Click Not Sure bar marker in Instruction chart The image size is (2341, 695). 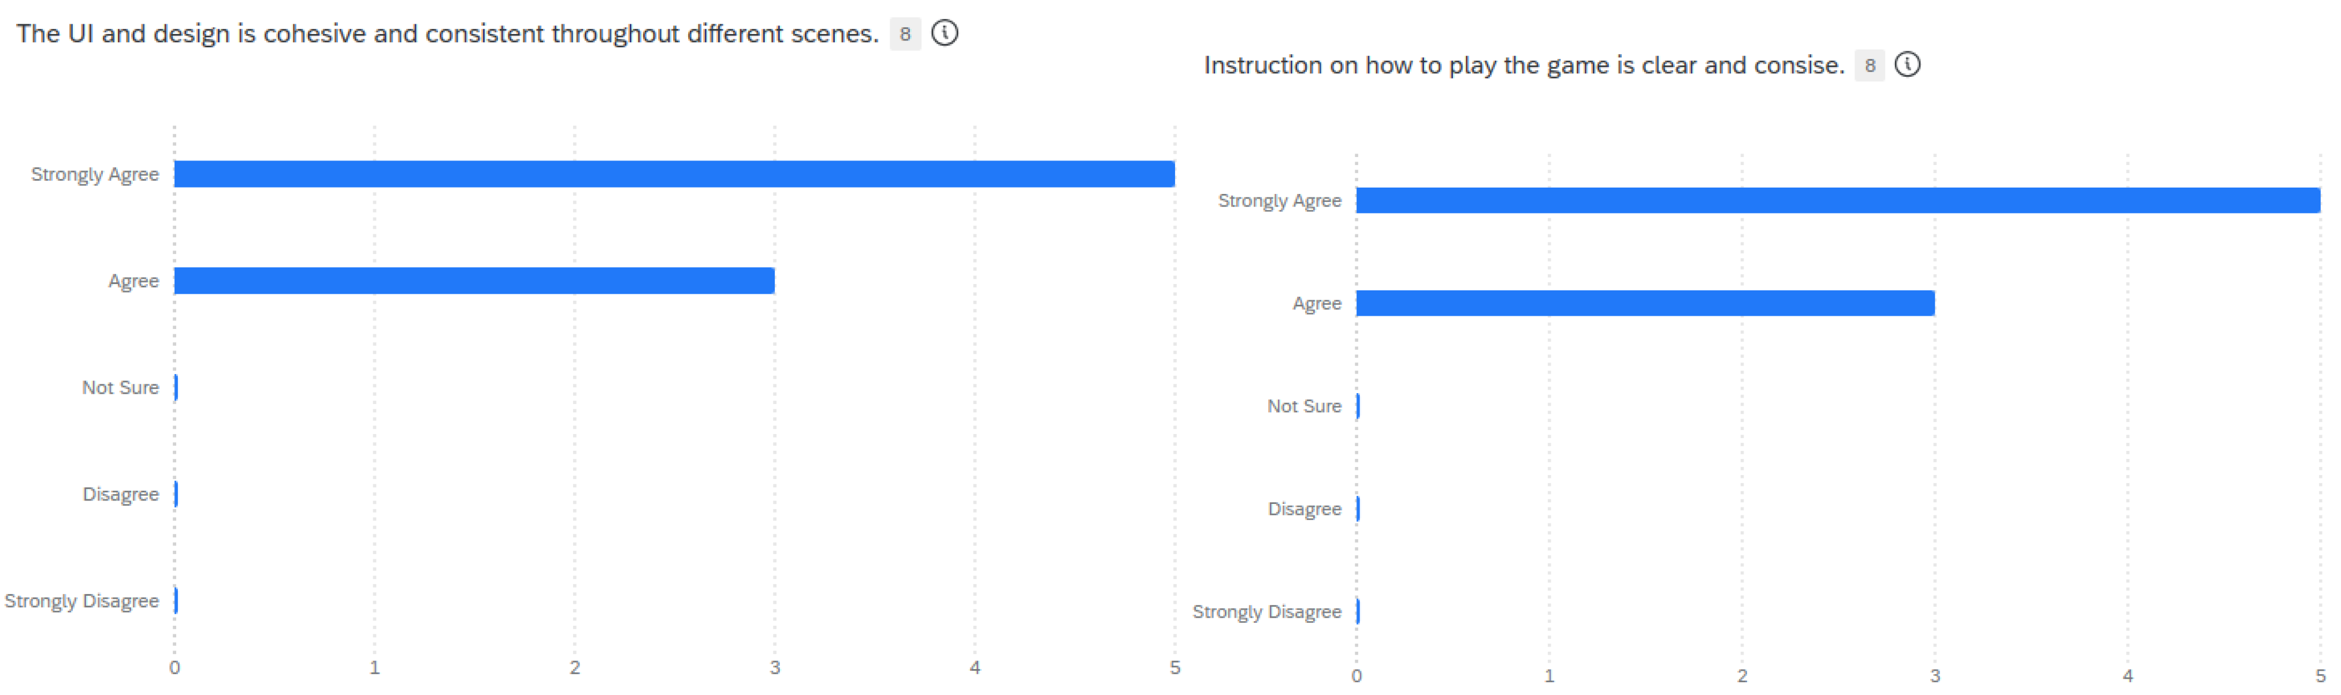(1358, 406)
